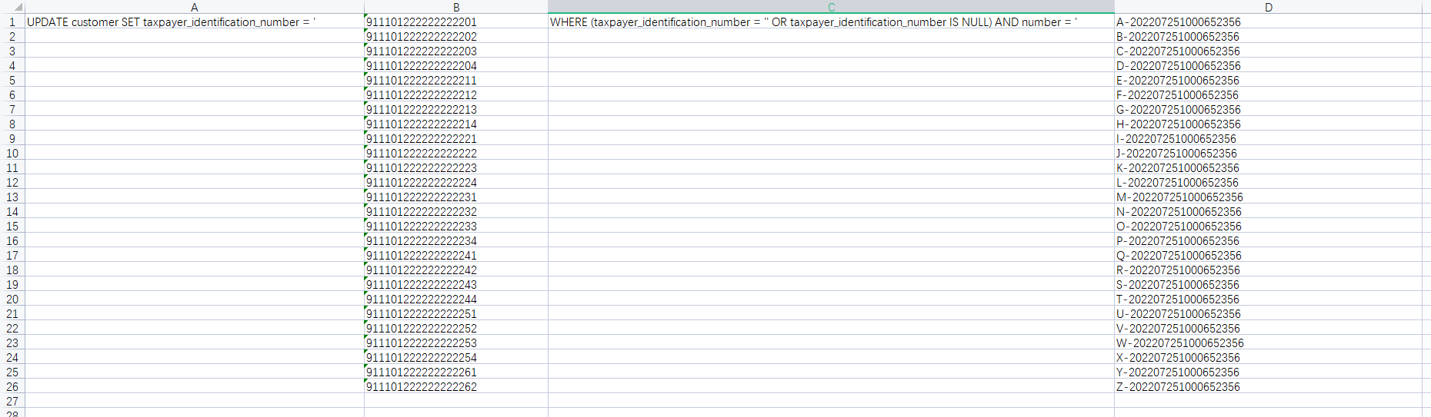Click cell T-202207251000652356

click(1269, 299)
